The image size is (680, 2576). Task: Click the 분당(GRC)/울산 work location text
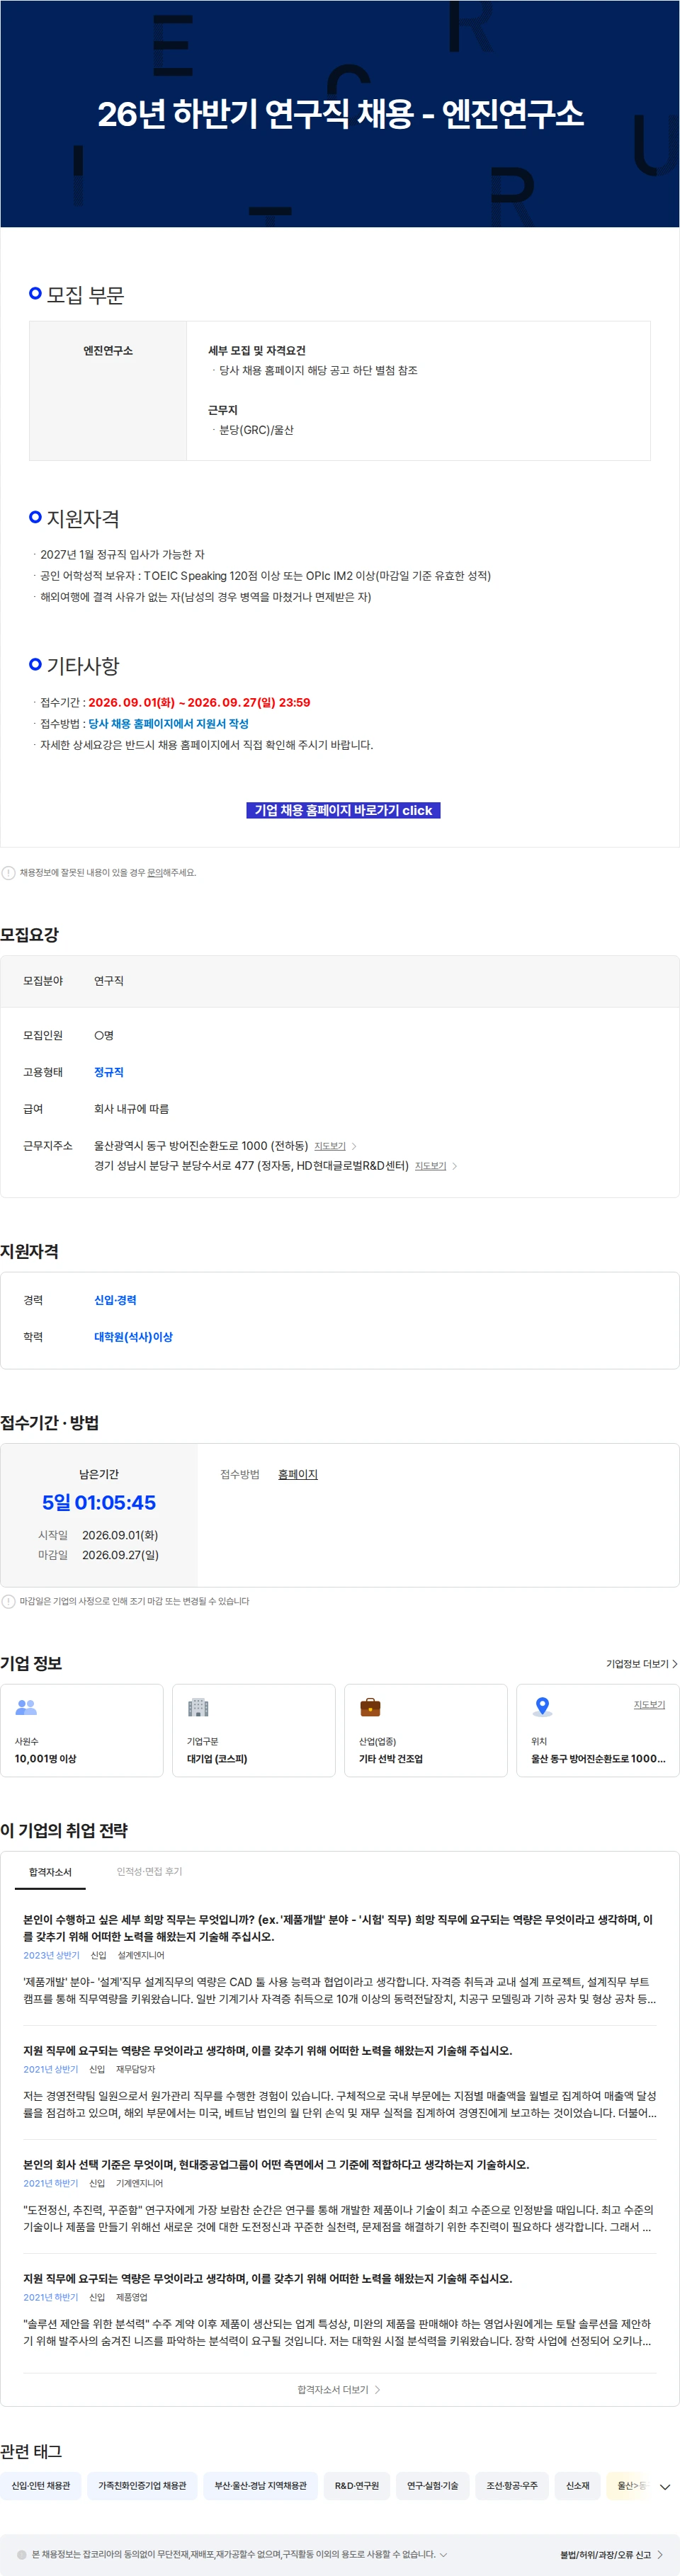(x=256, y=430)
